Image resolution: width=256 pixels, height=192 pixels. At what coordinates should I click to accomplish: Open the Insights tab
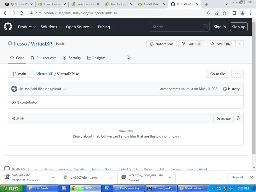pos(96,58)
